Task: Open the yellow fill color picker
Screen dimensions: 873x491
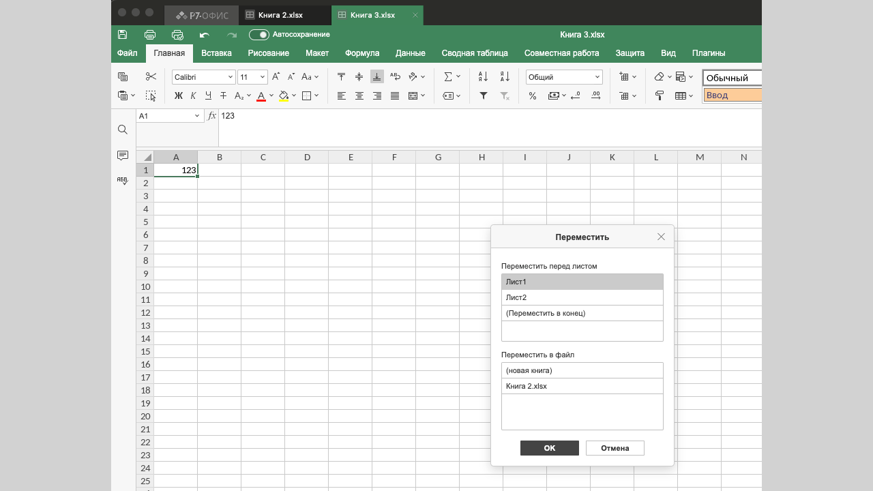Action: (295, 96)
